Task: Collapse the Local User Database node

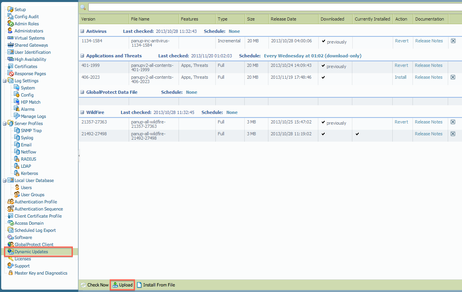Action: tap(4, 181)
